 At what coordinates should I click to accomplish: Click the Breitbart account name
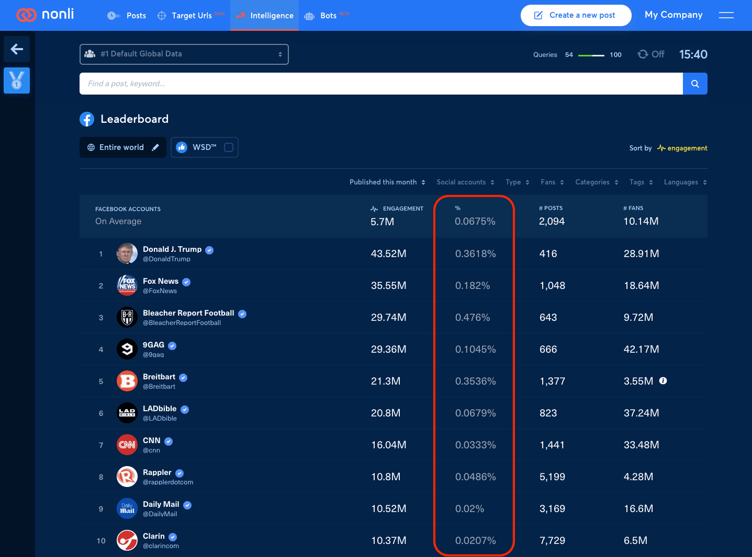[159, 377]
